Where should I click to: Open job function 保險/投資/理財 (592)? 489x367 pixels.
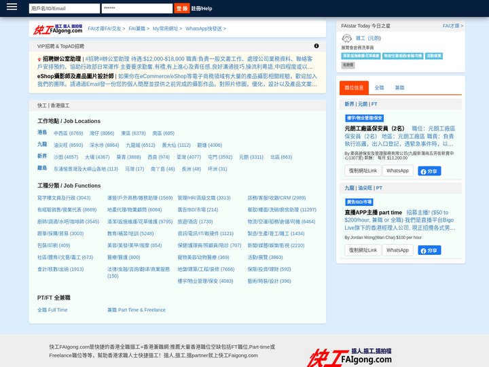(x=269, y=269)
